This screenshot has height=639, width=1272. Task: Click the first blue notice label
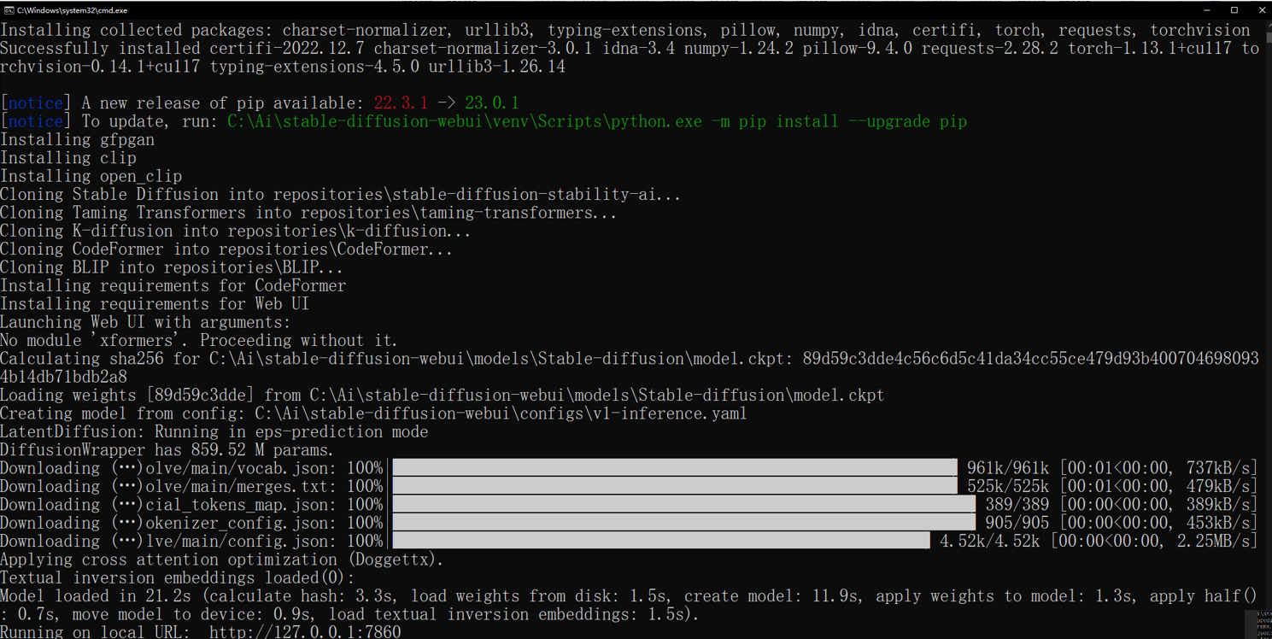[36, 103]
